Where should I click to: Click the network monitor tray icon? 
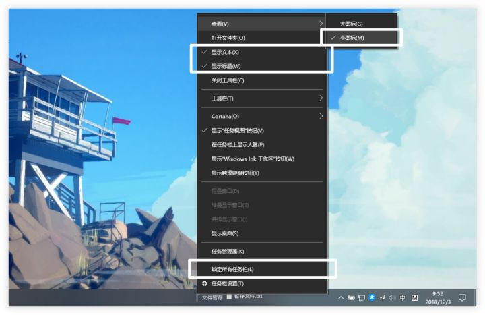pyautogui.click(x=361, y=297)
